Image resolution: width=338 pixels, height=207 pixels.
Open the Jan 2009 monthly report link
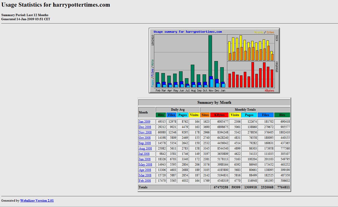click(x=144, y=122)
